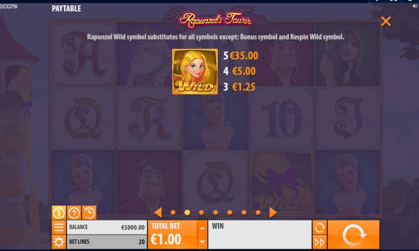Close the paytable with orange X
The image size is (419, 251).
386,21
